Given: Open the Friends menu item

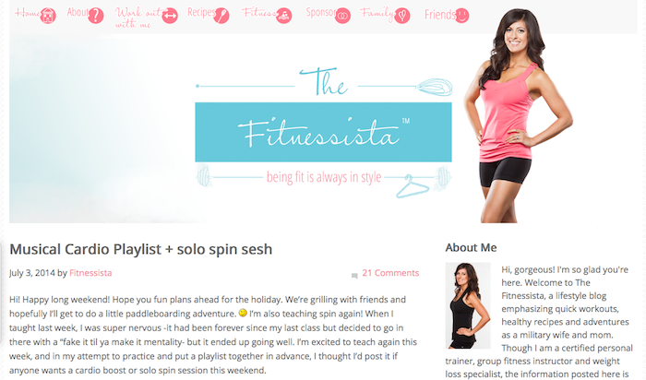Looking at the screenshot, I should pos(439,15).
